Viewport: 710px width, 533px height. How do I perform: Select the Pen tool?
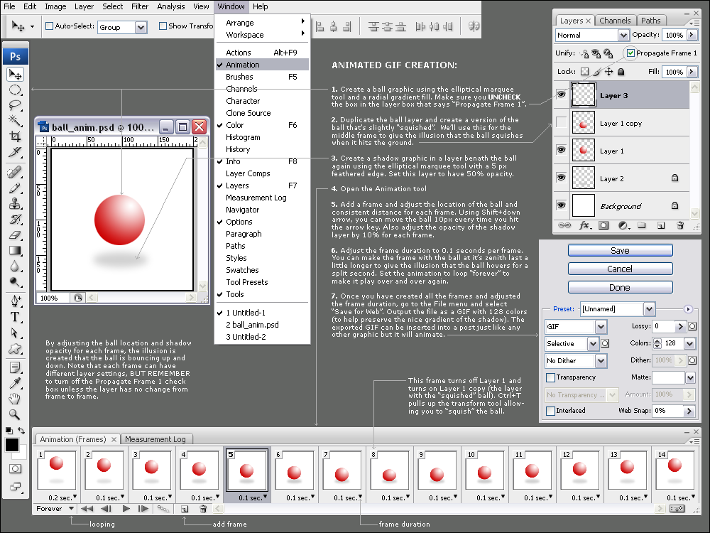(16, 301)
